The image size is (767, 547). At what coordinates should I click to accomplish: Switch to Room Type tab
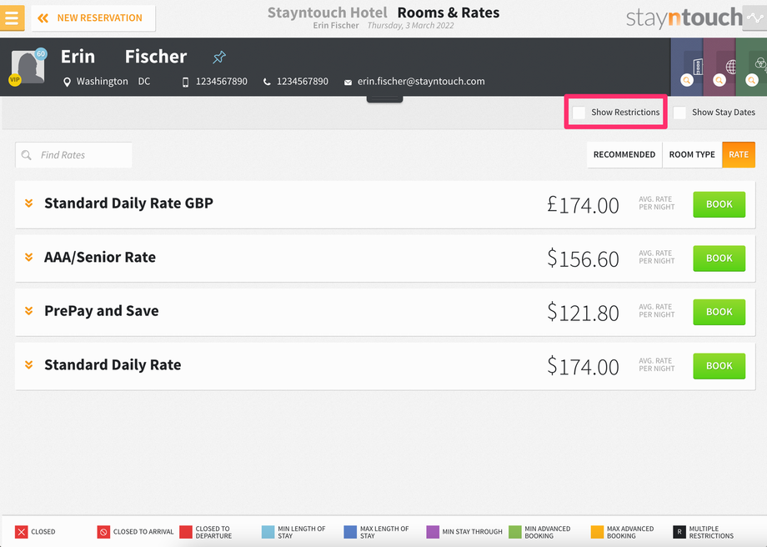pyautogui.click(x=692, y=154)
